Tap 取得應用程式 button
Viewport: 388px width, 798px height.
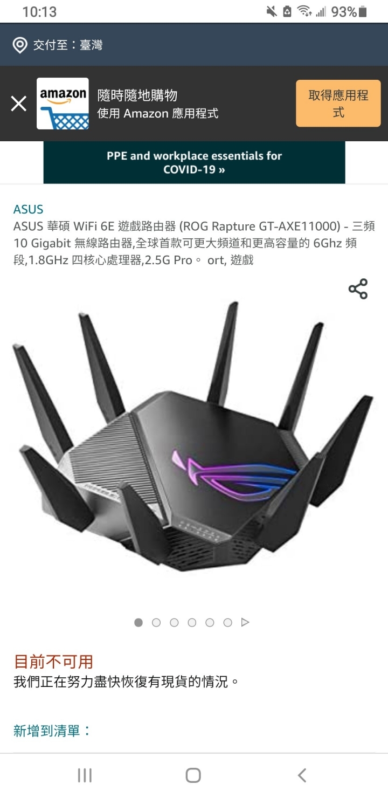click(x=338, y=104)
